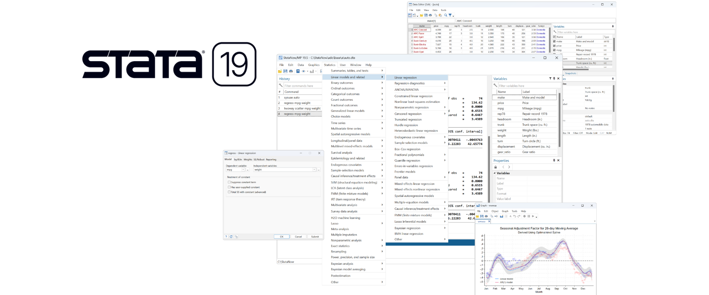
Task: Click the reset icon in regress dialog
Action: point(231,237)
